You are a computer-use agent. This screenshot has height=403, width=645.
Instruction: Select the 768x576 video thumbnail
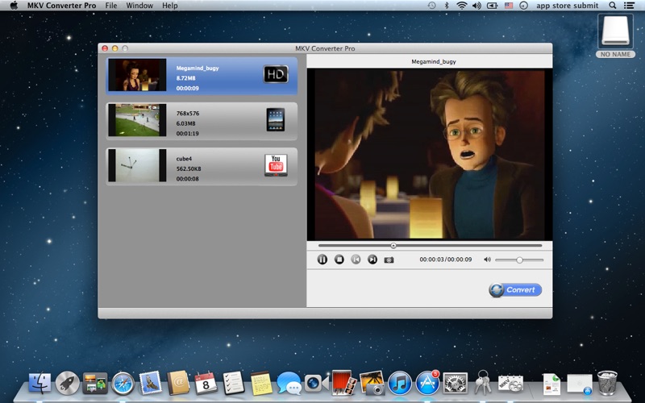[137, 119]
